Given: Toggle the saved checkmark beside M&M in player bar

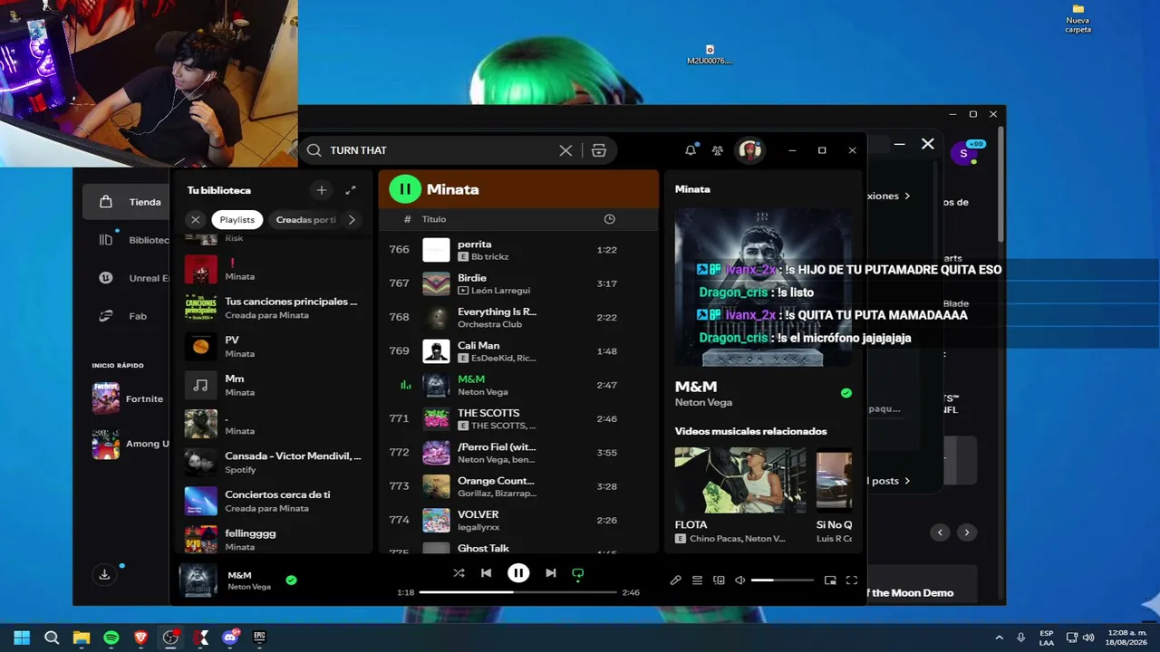Looking at the screenshot, I should pos(291,580).
